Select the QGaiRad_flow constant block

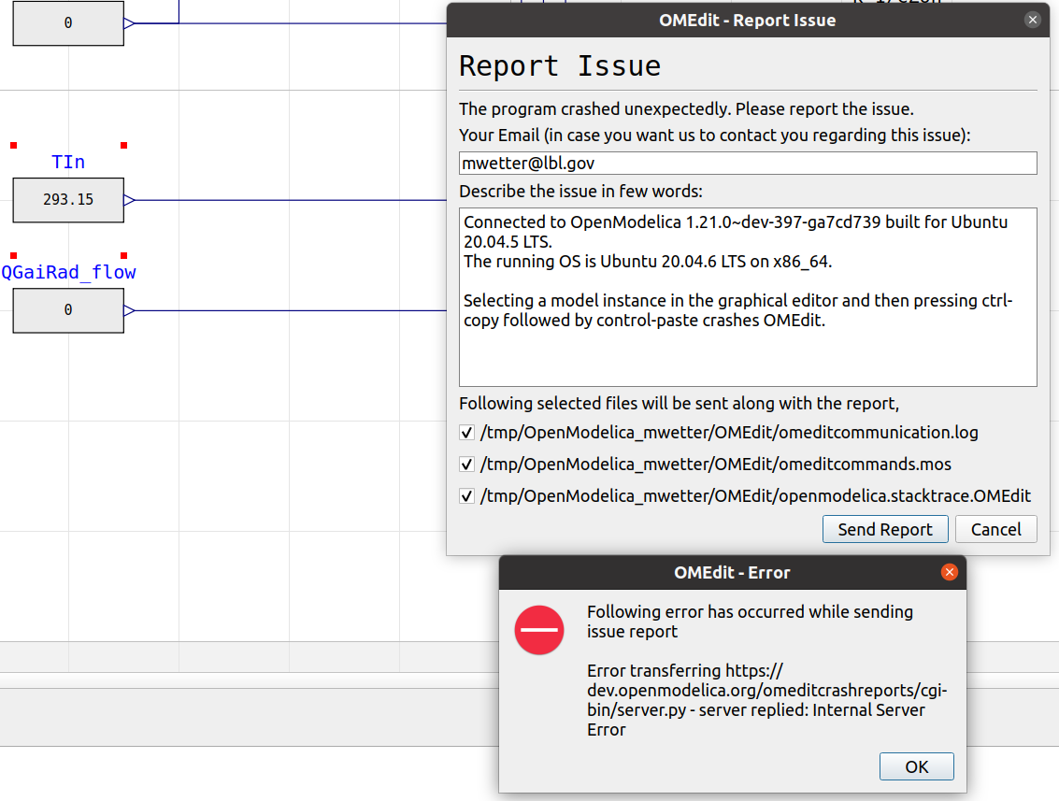67,310
